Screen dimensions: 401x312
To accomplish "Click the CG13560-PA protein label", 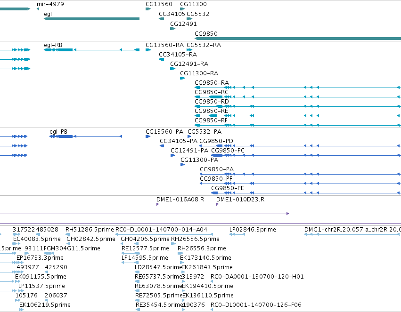I will [x=164, y=132].
